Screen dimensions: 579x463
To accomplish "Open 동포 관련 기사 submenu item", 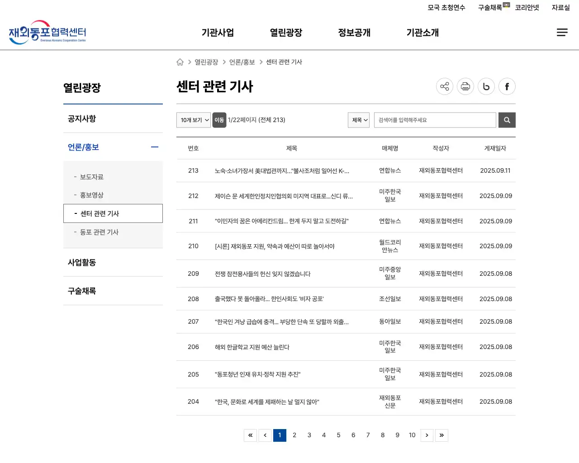I will [x=99, y=232].
